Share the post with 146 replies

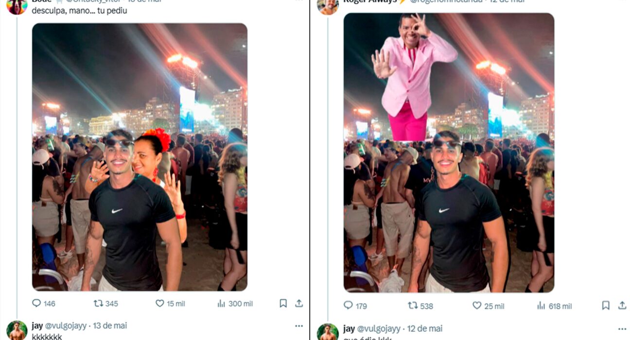pyautogui.click(x=299, y=304)
